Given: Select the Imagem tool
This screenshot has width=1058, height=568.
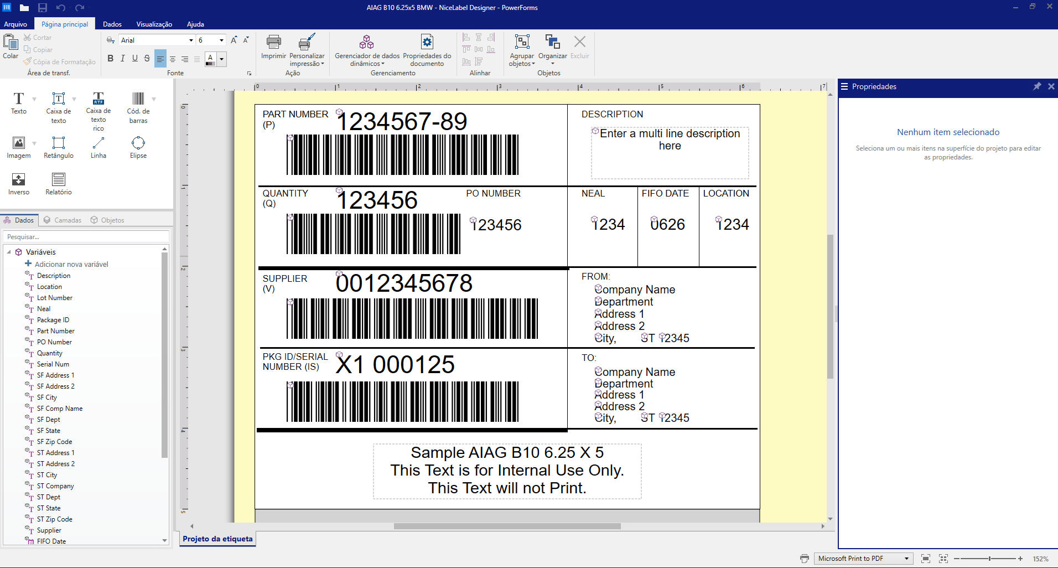Looking at the screenshot, I should coord(19,147).
